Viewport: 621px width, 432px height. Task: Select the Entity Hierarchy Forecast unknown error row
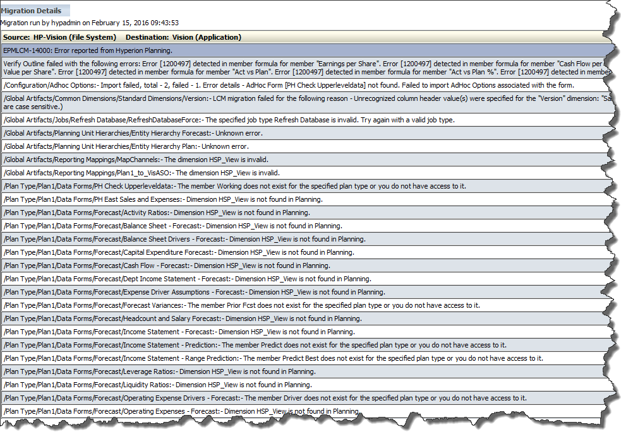tap(305, 133)
